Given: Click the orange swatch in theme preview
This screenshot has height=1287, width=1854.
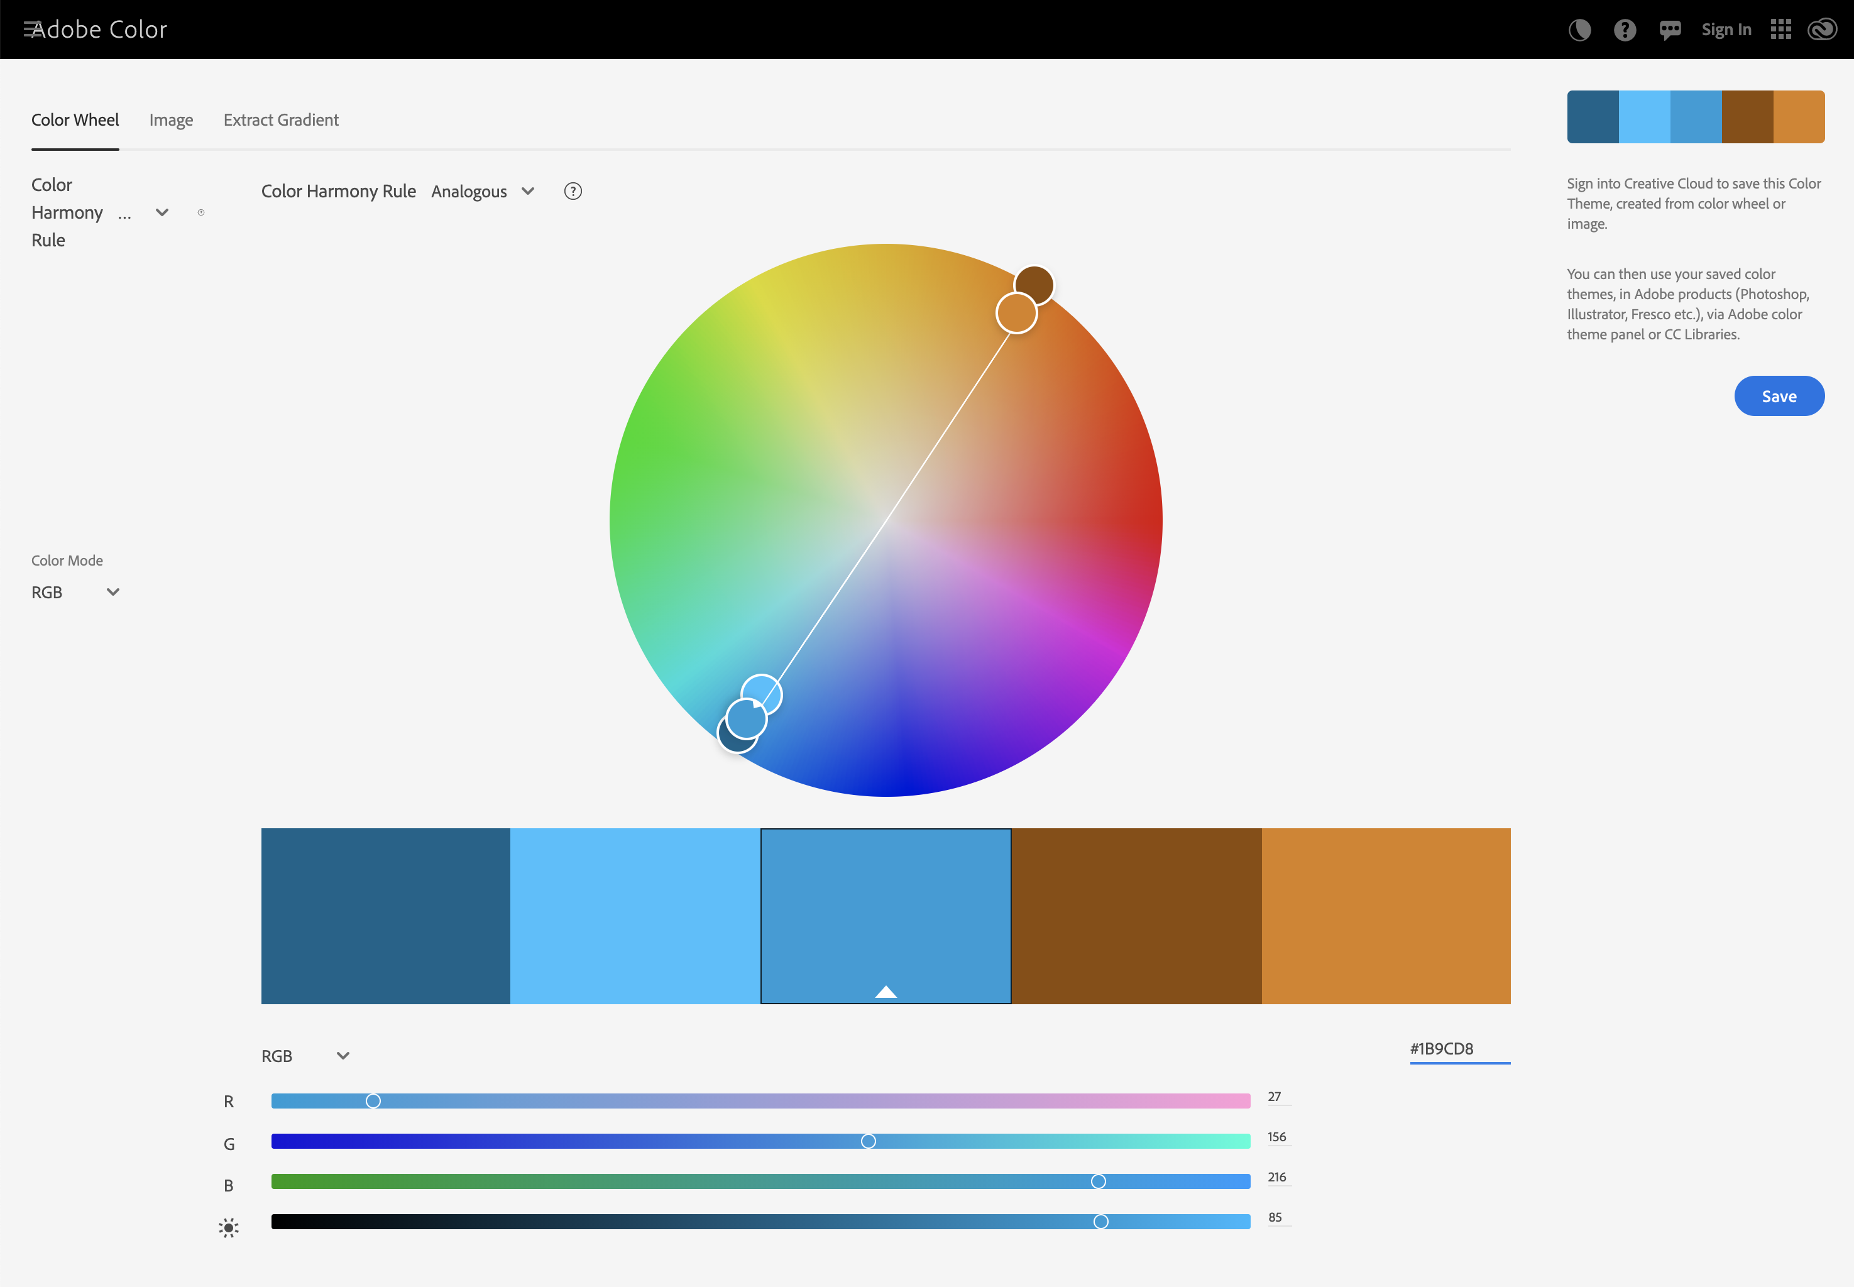Looking at the screenshot, I should [x=1799, y=117].
